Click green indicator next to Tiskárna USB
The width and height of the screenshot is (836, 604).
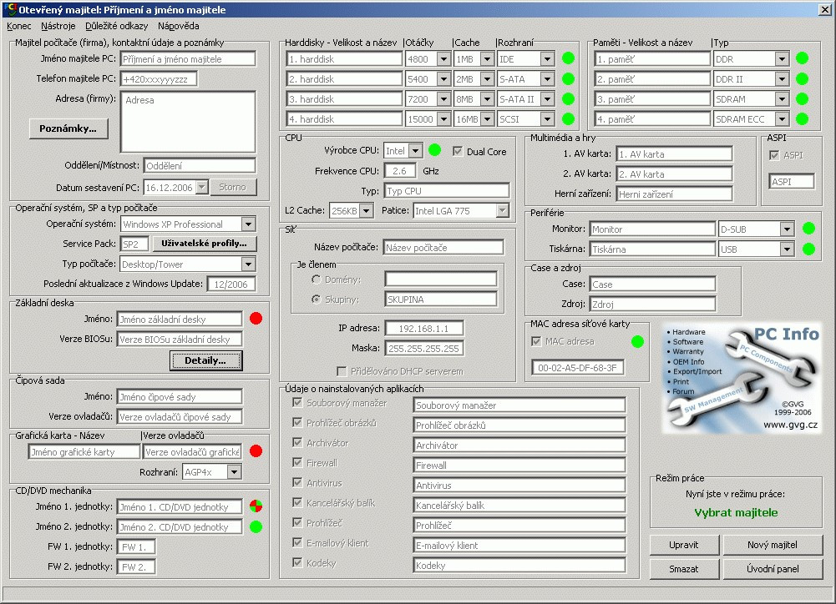point(808,249)
